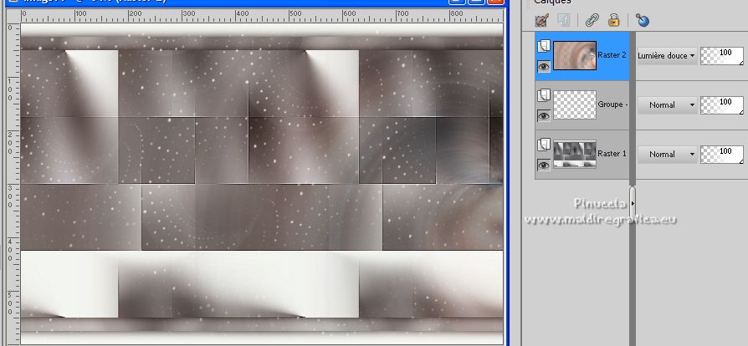Click the blue ball mask icon
748x346 pixels.
643,20
